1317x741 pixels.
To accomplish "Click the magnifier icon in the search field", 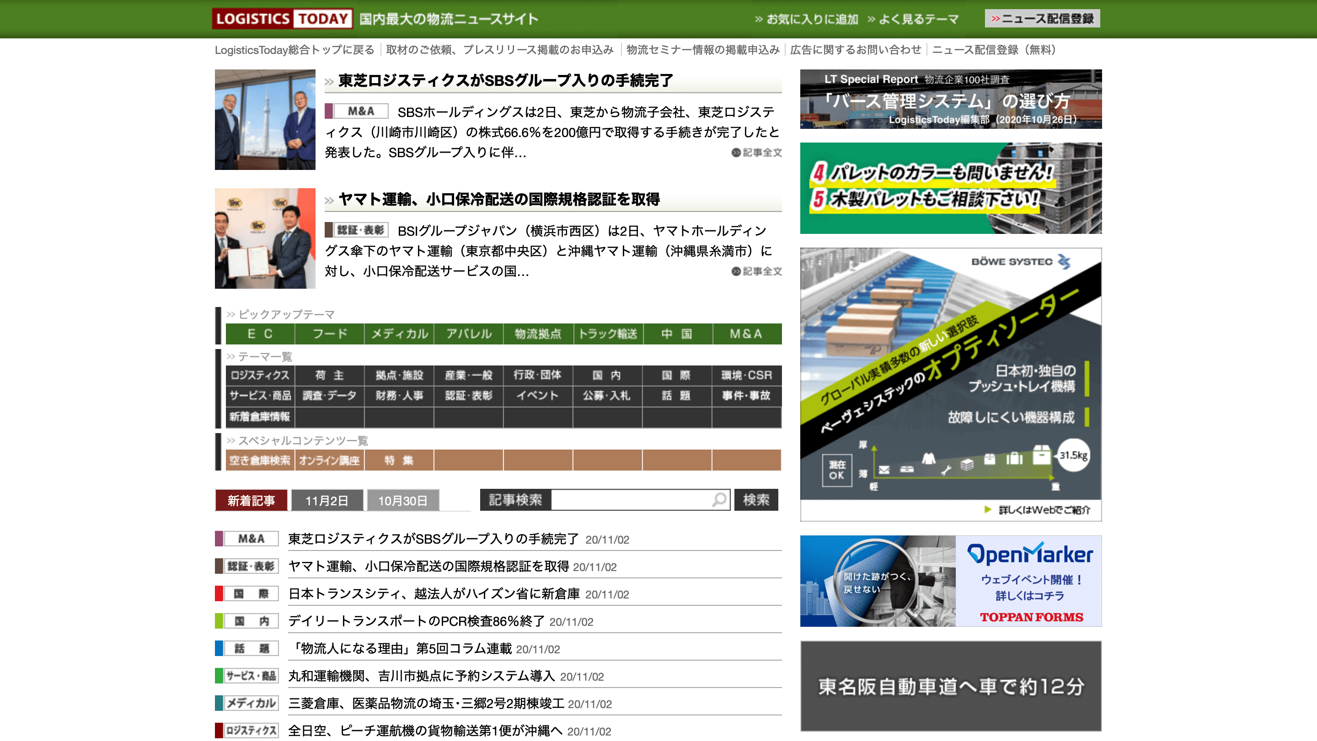I will pyautogui.click(x=719, y=499).
